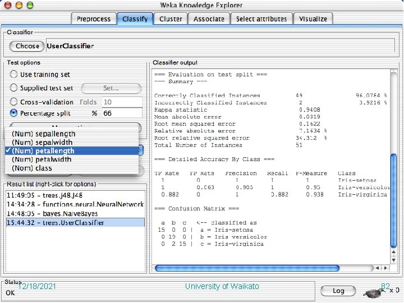The image size is (404, 303).
Task: Click the UserClassifier options field
Action: pos(221,46)
